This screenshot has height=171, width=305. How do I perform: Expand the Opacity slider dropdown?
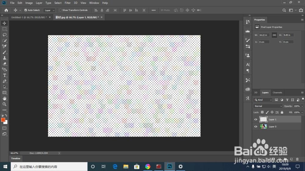(302, 106)
